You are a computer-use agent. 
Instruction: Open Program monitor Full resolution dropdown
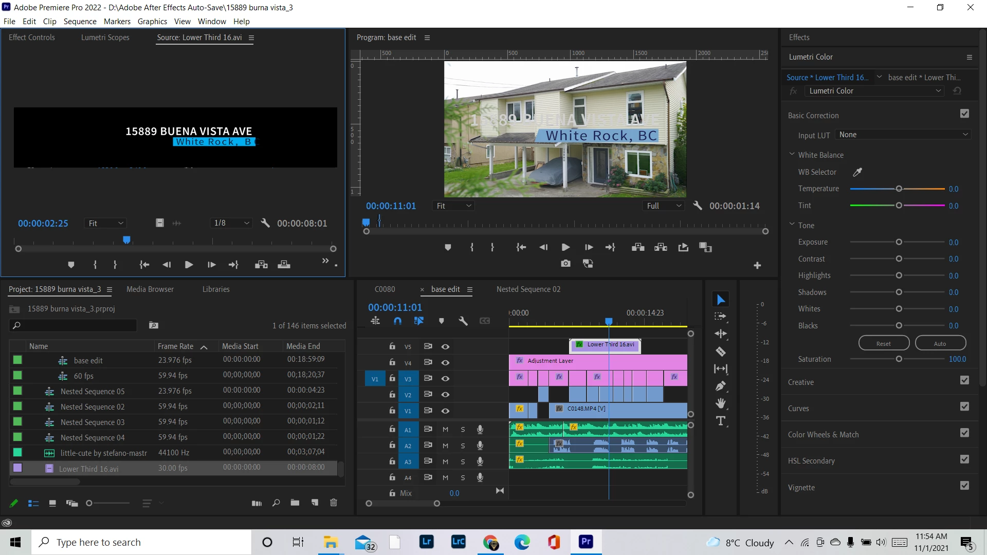pyautogui.click(x=664, y=206)
